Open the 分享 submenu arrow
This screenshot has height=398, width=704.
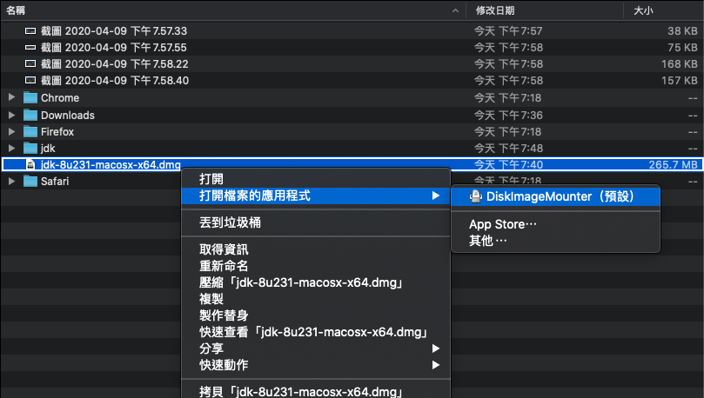tap(435, 348)
